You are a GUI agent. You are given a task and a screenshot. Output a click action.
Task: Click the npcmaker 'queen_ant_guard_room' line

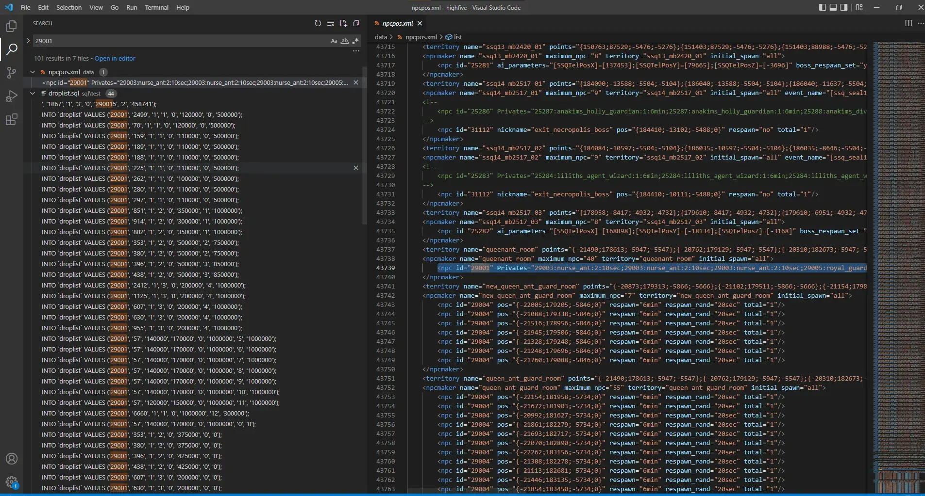[x=624, y=387]
